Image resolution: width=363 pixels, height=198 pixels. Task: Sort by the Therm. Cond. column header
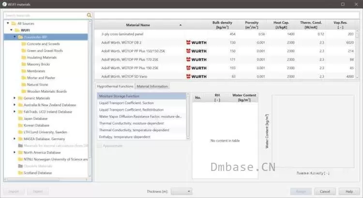point(311,25)
